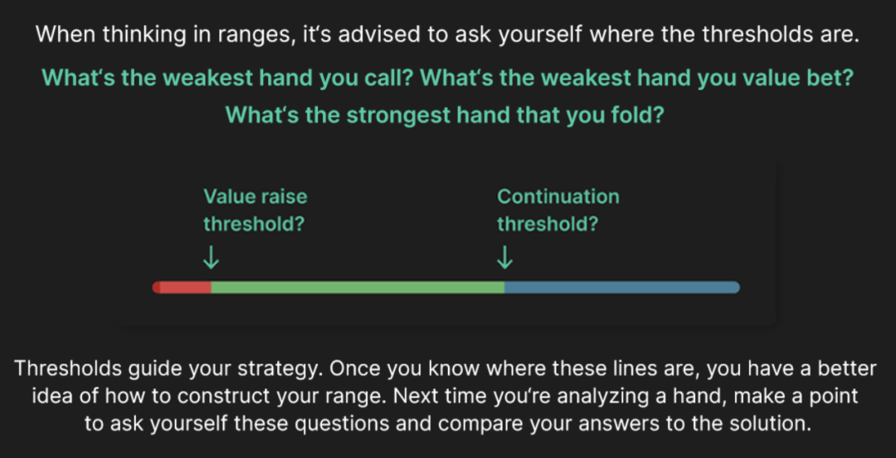Image resolution: width=896 pixels, height=458 pixels.
Task: Click the rounded left end of the range bar
Action: pyautogui.click(x=156, y=287)
